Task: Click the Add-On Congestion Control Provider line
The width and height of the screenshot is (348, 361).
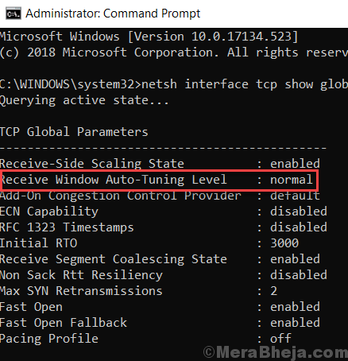Action: coord(160,196)
